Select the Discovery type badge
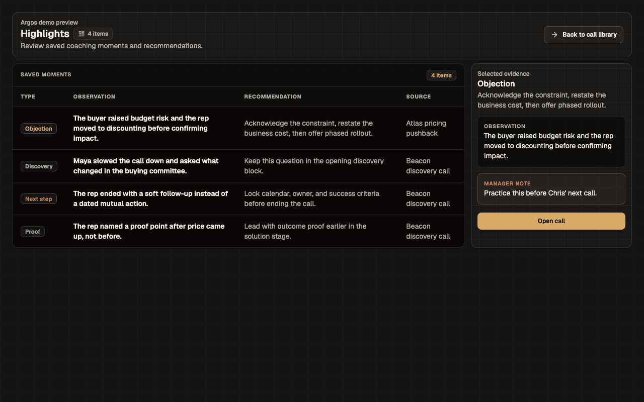Viewport: 644px width, 402px height. pos(39,166)
